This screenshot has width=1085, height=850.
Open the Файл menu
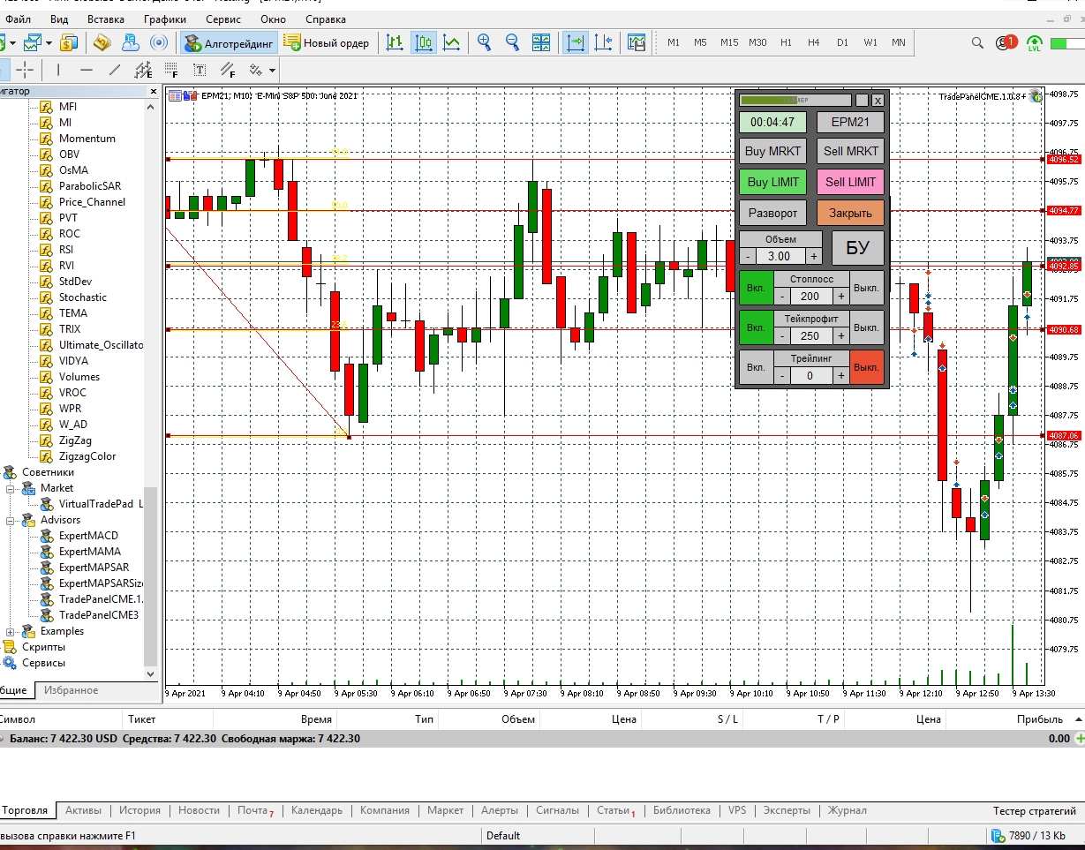click(x=18, y=19)
